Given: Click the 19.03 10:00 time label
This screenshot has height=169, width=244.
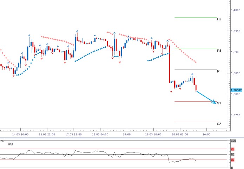Looking at the screenshot, I should pyautogui.click(x=153, y=135).
